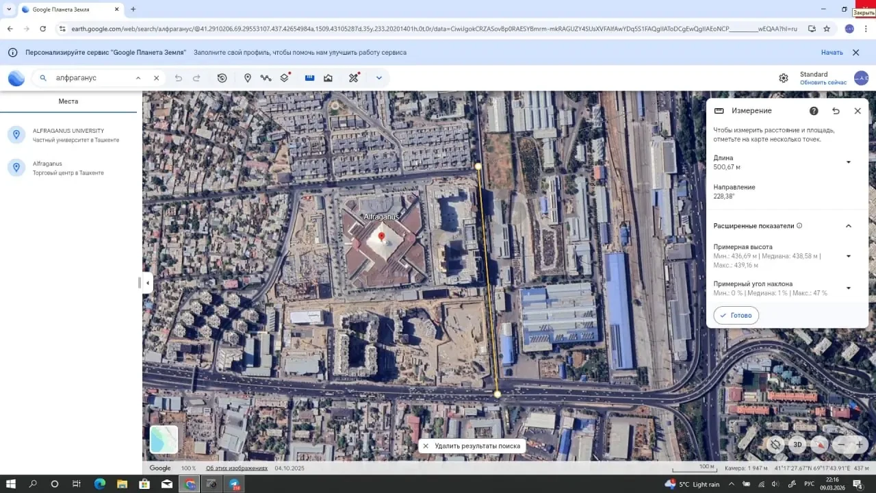The image size is (876, 493).
Task: Open the settings gear icon
Action: [784, 78]
